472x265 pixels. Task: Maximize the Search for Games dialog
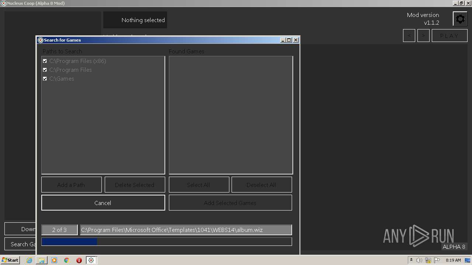click(289, 40)
